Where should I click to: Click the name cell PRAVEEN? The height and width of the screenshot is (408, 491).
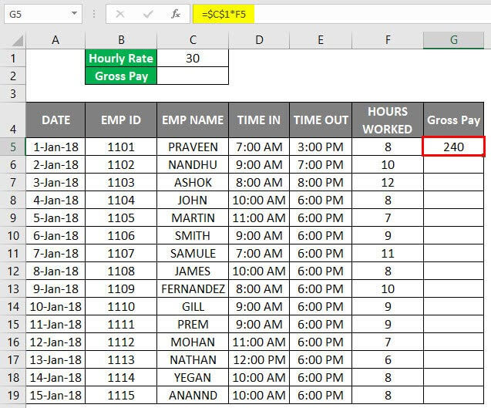click(193, 147)
